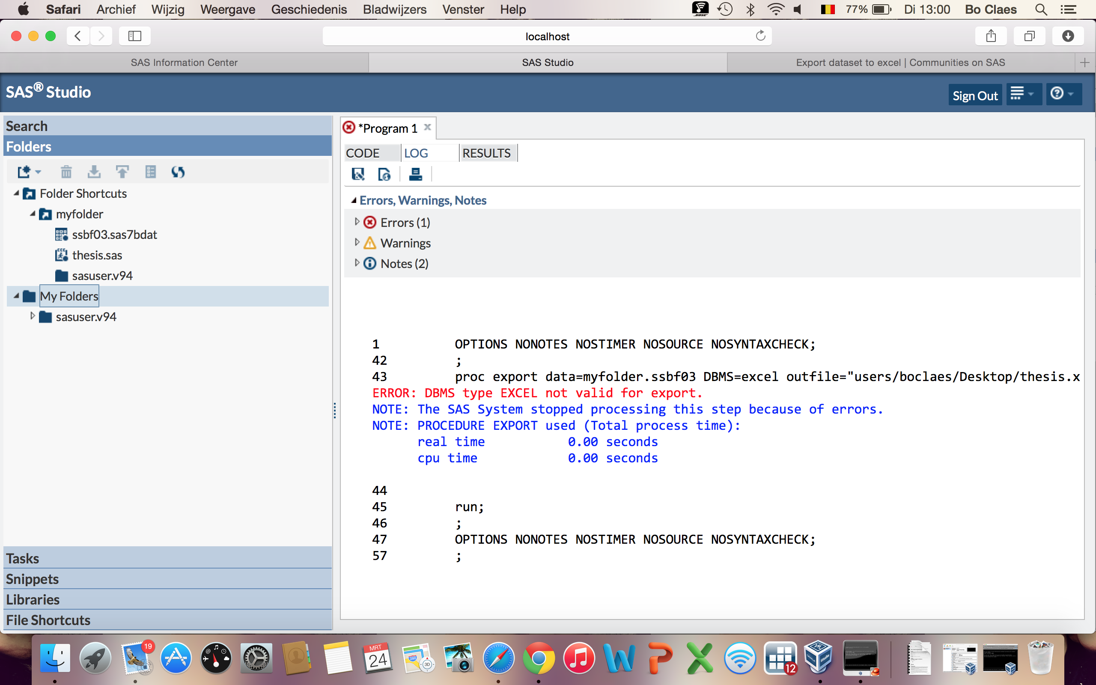Screen dimensions: 1096x685
Task: Expand the Notes (2) section
Action: pos(357,263)
